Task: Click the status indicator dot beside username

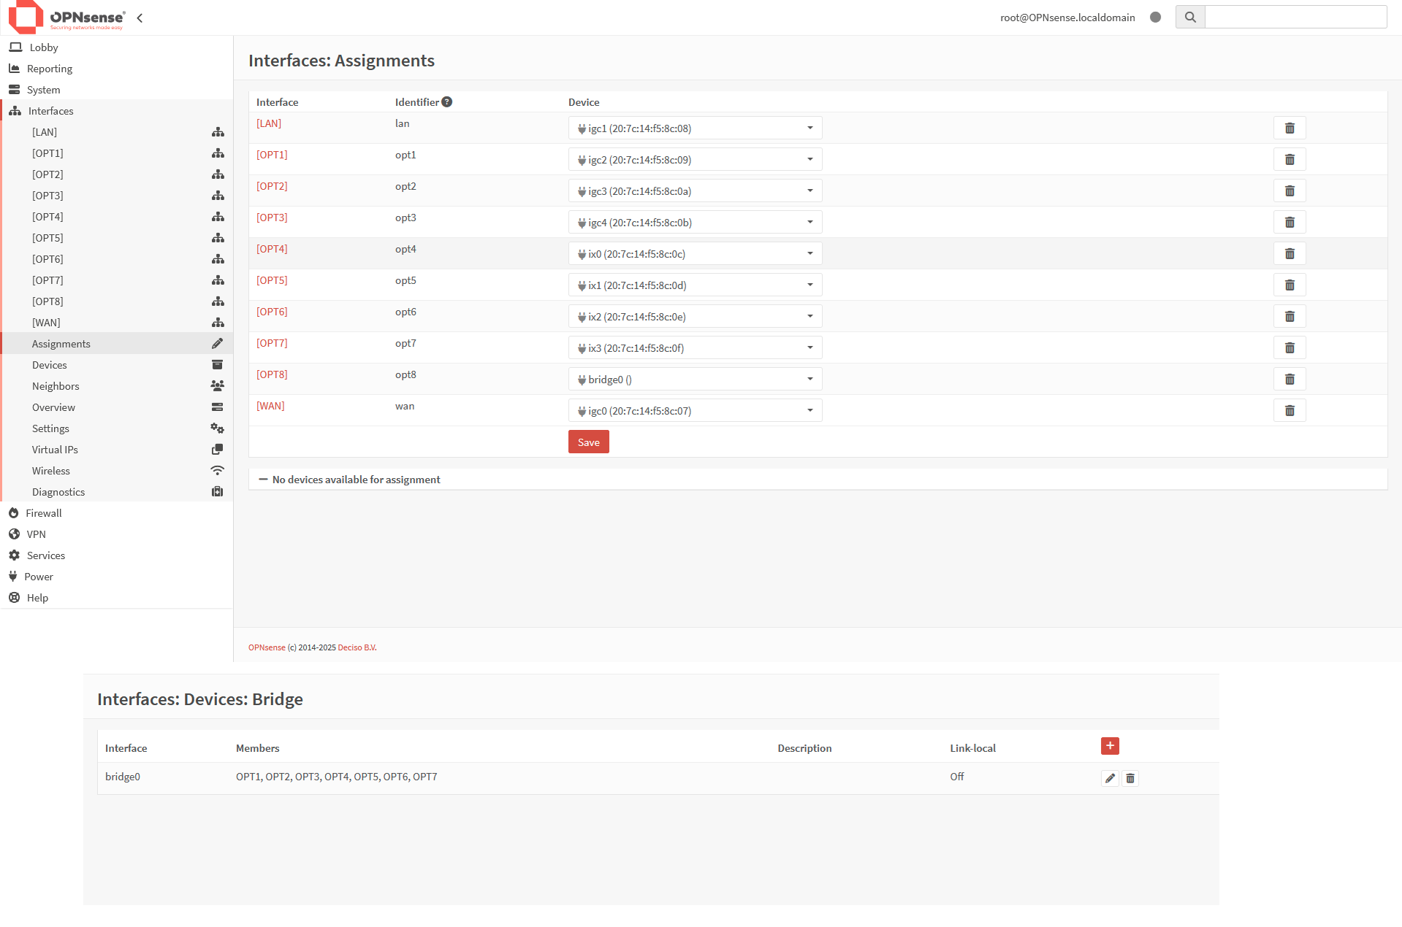Action: [x=1155, y=18]
